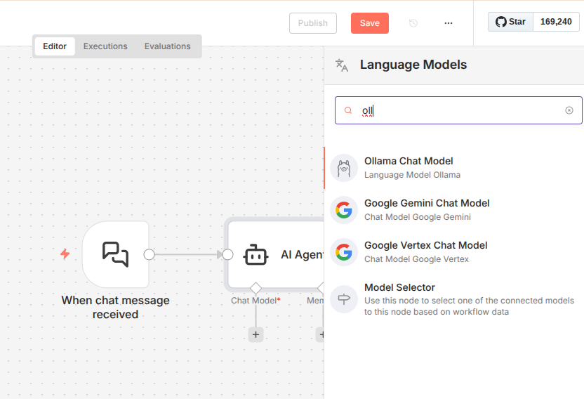Click the Save button
Image resolution: width=584 pixels, height=399 pixels.
tap(369, 23)
